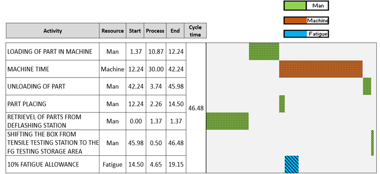Screen dimensions: 380x174
Task: Select the 10% FATIGUE ALLOWANCE cell
Action: tap(53, 164)
